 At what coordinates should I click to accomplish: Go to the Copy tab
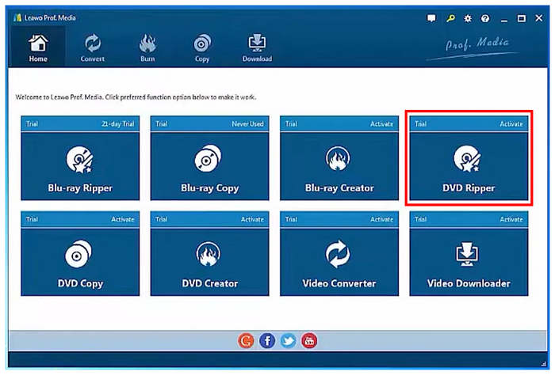(202, 47)
